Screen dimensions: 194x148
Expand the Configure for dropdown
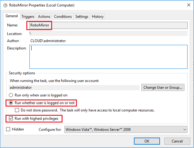(126, 130)
